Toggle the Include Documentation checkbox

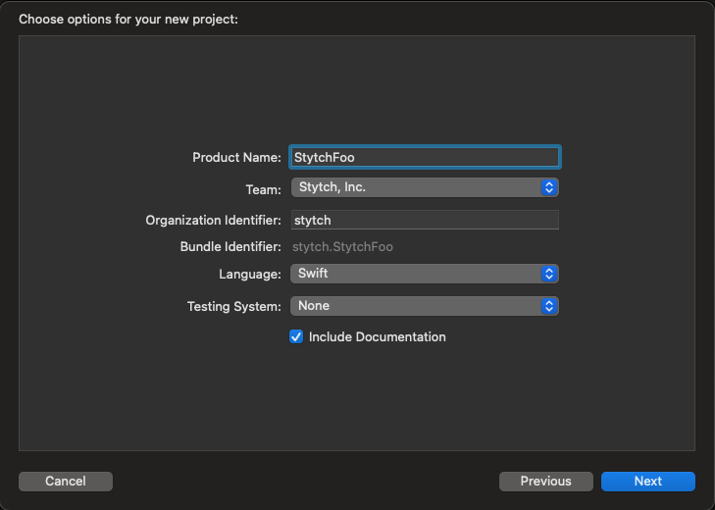pyautogui.click(x=296, y=336)
